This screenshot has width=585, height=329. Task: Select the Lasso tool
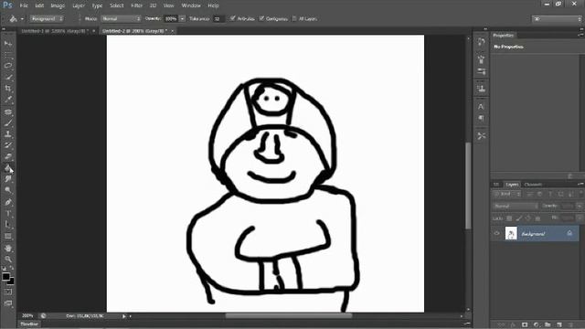point(8,66)
